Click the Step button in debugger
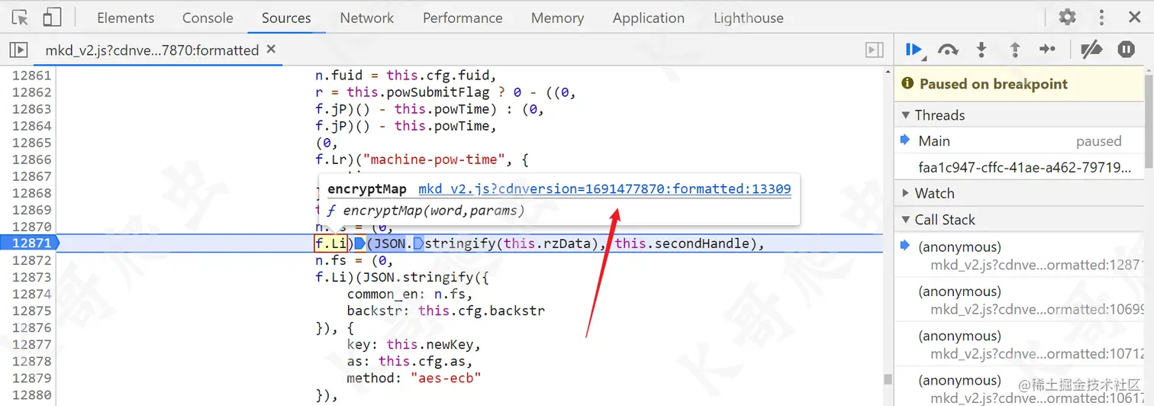 click(x=1048, y=50)
